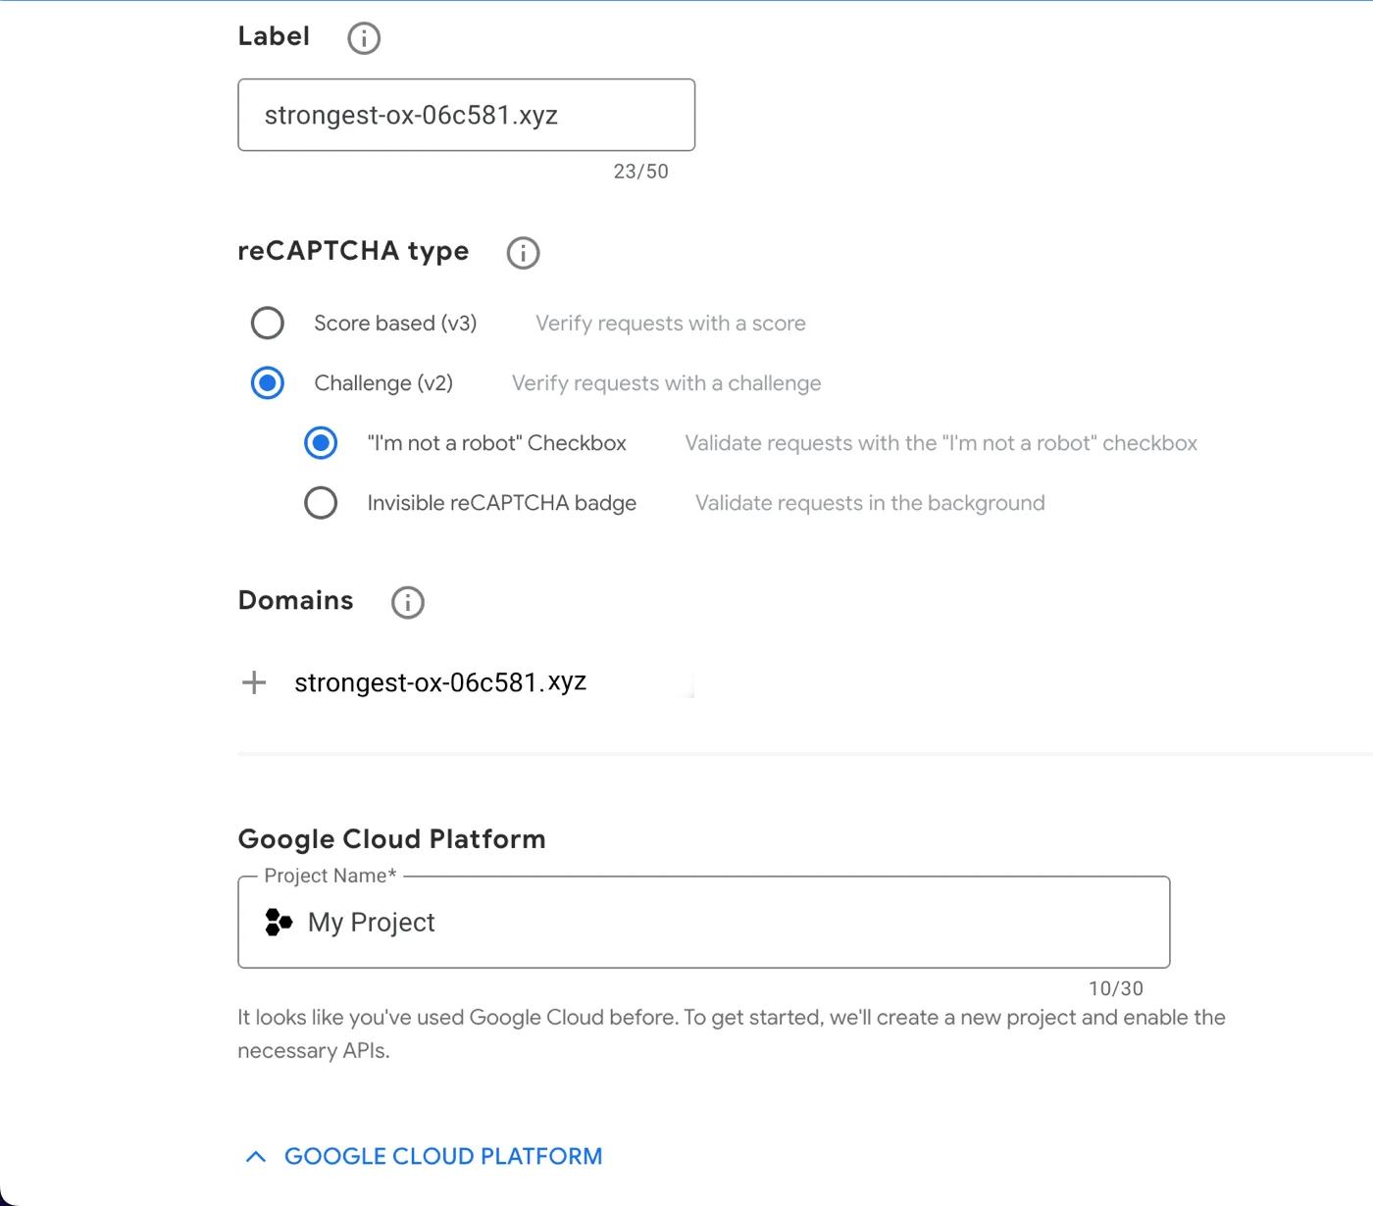Click the "Verify requests with a score" description
1373x1206 pixels.
(671, 323)
